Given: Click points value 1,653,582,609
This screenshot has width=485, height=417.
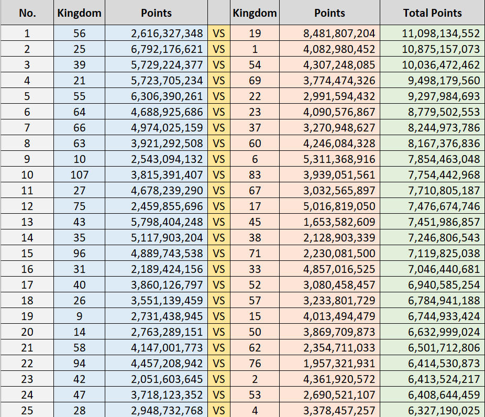Looking at the screenshot, I should pos(329,223).
